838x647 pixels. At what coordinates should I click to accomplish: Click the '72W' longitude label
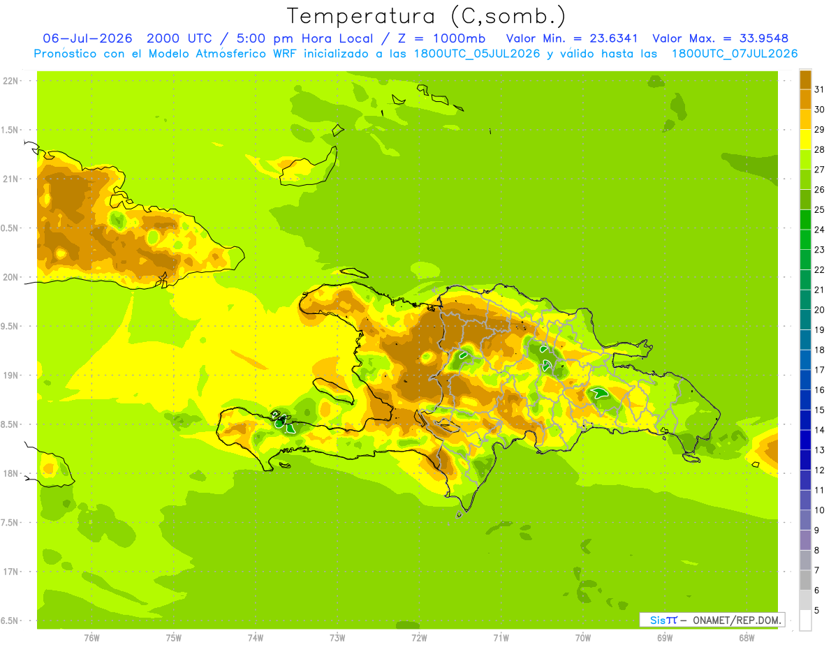tap(419, 637)
